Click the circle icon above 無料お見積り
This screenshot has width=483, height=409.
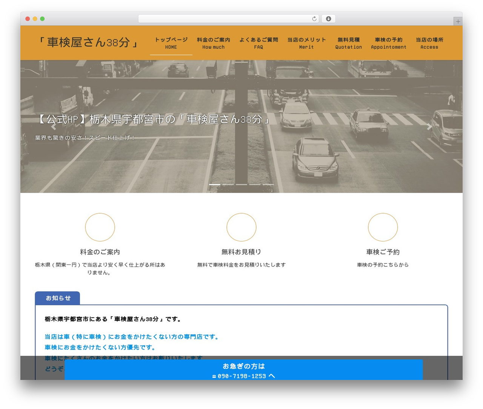(x=241, y=227)
